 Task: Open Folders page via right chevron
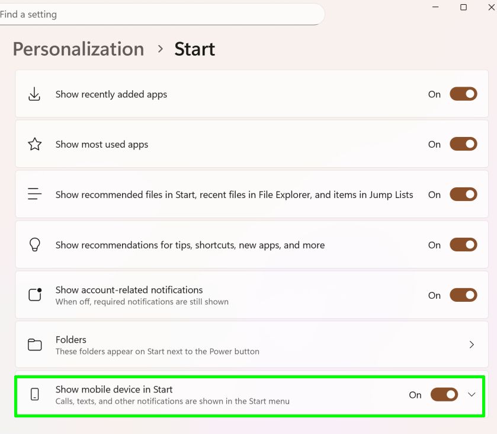(x=472, y=344)
